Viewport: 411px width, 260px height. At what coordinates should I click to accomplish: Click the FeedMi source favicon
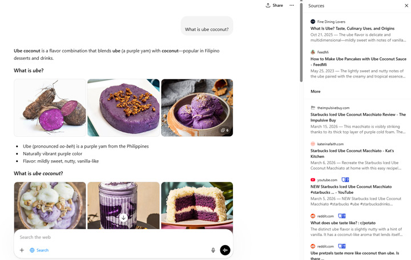tap(313, 52)
